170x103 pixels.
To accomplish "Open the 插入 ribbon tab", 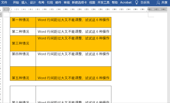I will (24, 2).
